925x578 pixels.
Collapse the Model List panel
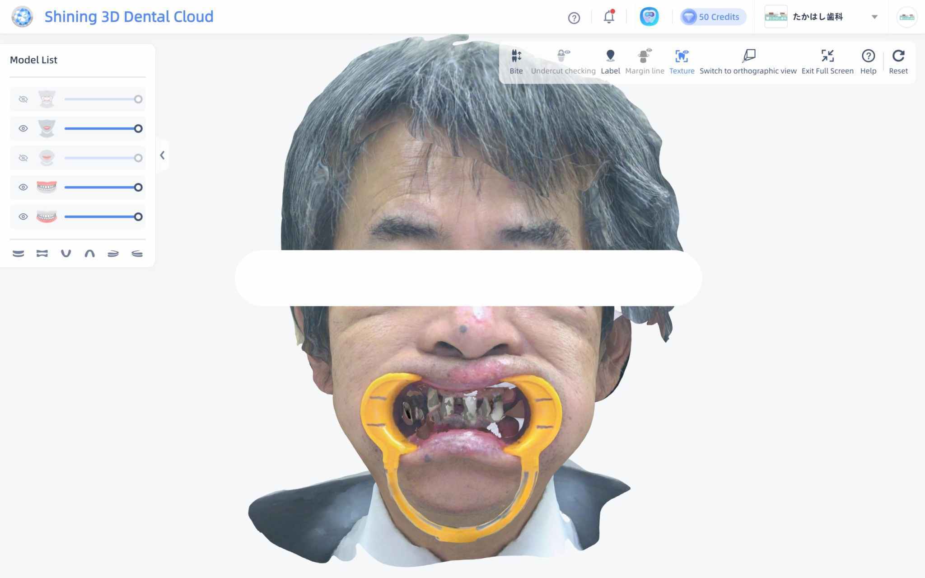[x=163, y=155]
